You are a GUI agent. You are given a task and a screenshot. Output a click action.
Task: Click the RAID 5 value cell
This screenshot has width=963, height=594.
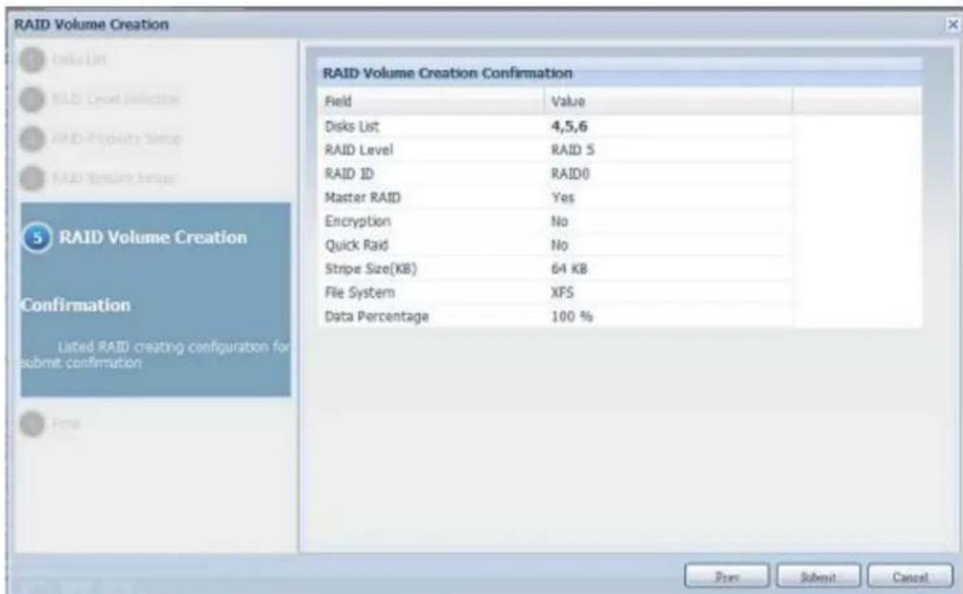click(573, 149)
